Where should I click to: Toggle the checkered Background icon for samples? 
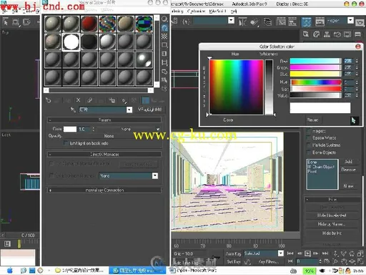164,37
